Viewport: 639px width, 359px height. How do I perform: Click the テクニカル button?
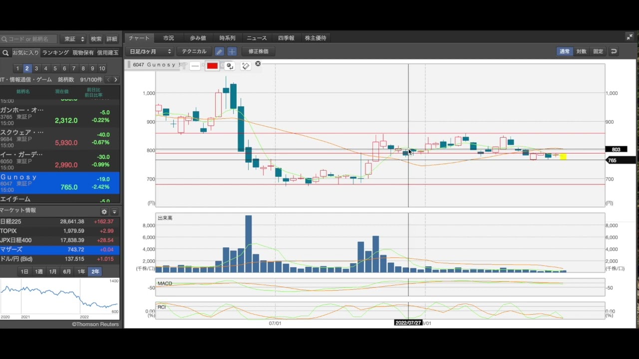coord(194,51)
